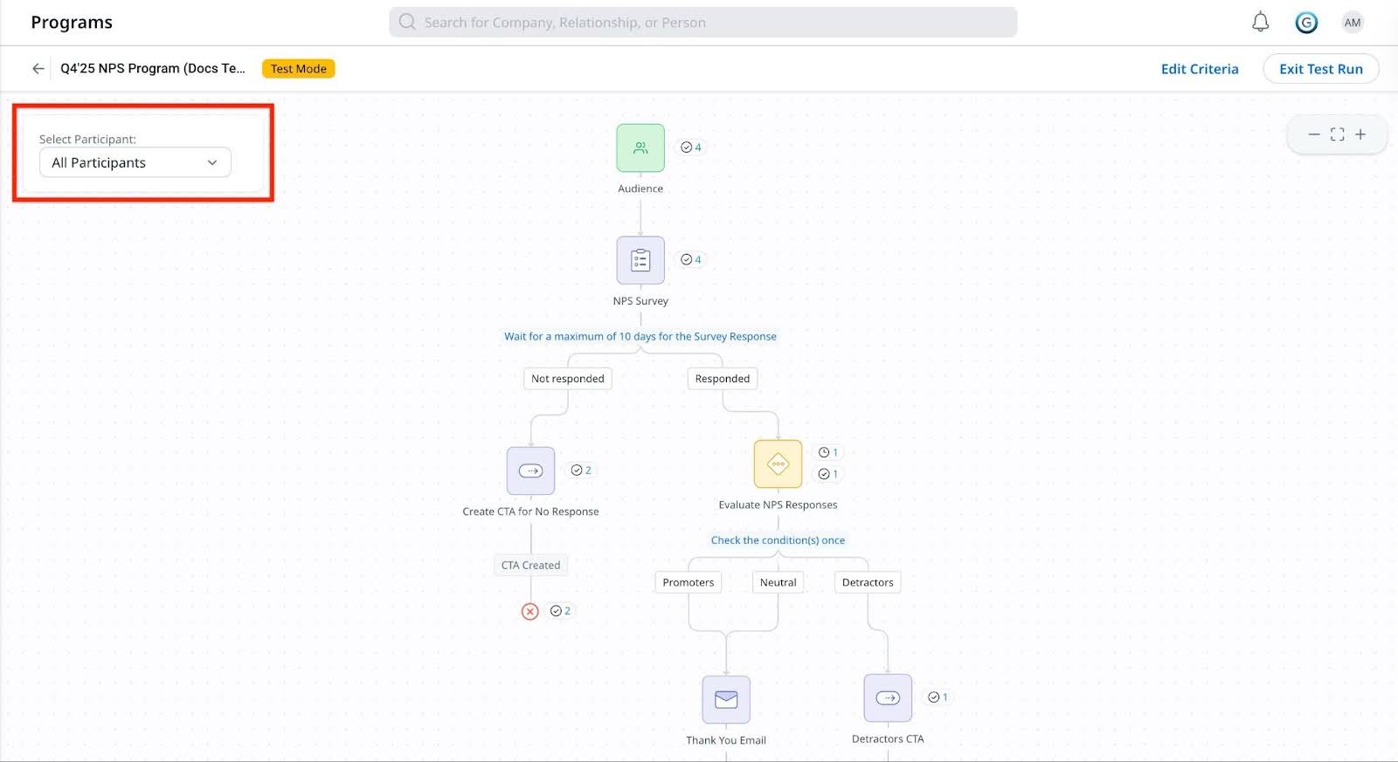Open the Create CTA for No Response node
1398x762 pixels.
pos(530,470)
